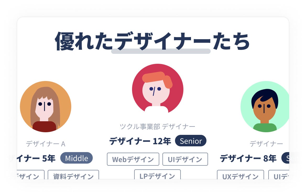Click the red-haired designer avatar
Viewport: 306px width, 196px height.
157,89
